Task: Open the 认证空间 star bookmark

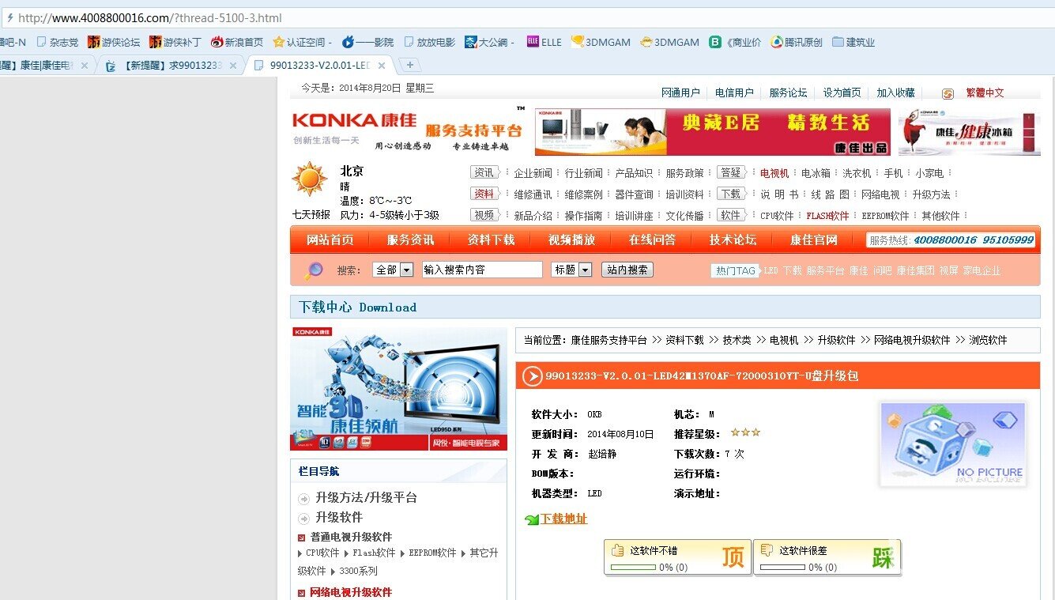Action: pyautogui.click(x=303, y=42)
